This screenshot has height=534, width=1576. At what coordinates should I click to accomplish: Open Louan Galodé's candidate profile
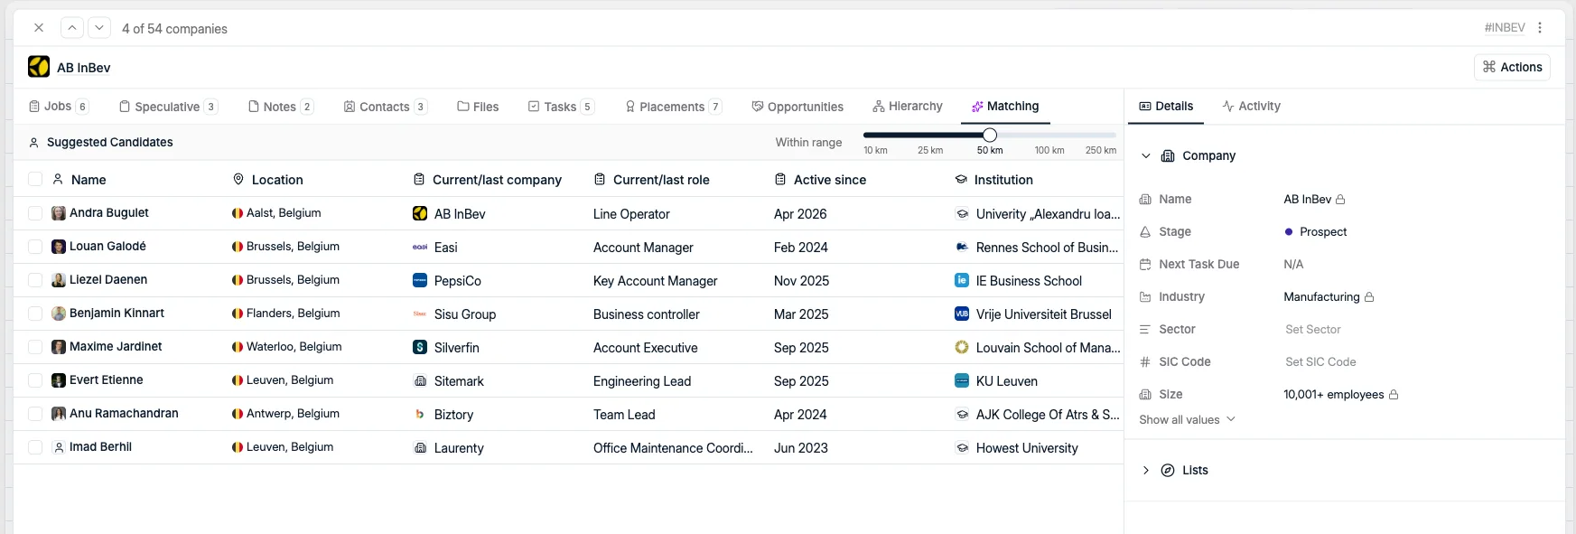click(107, 247)
